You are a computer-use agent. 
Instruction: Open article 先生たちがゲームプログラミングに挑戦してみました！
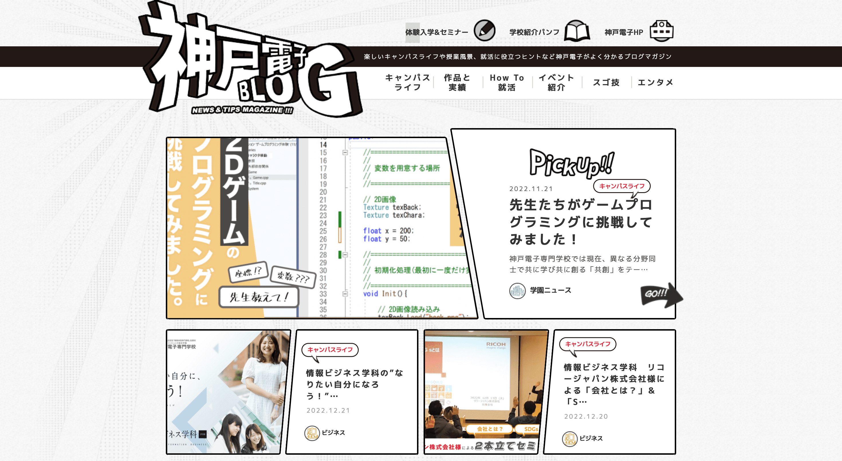point(581,222)
